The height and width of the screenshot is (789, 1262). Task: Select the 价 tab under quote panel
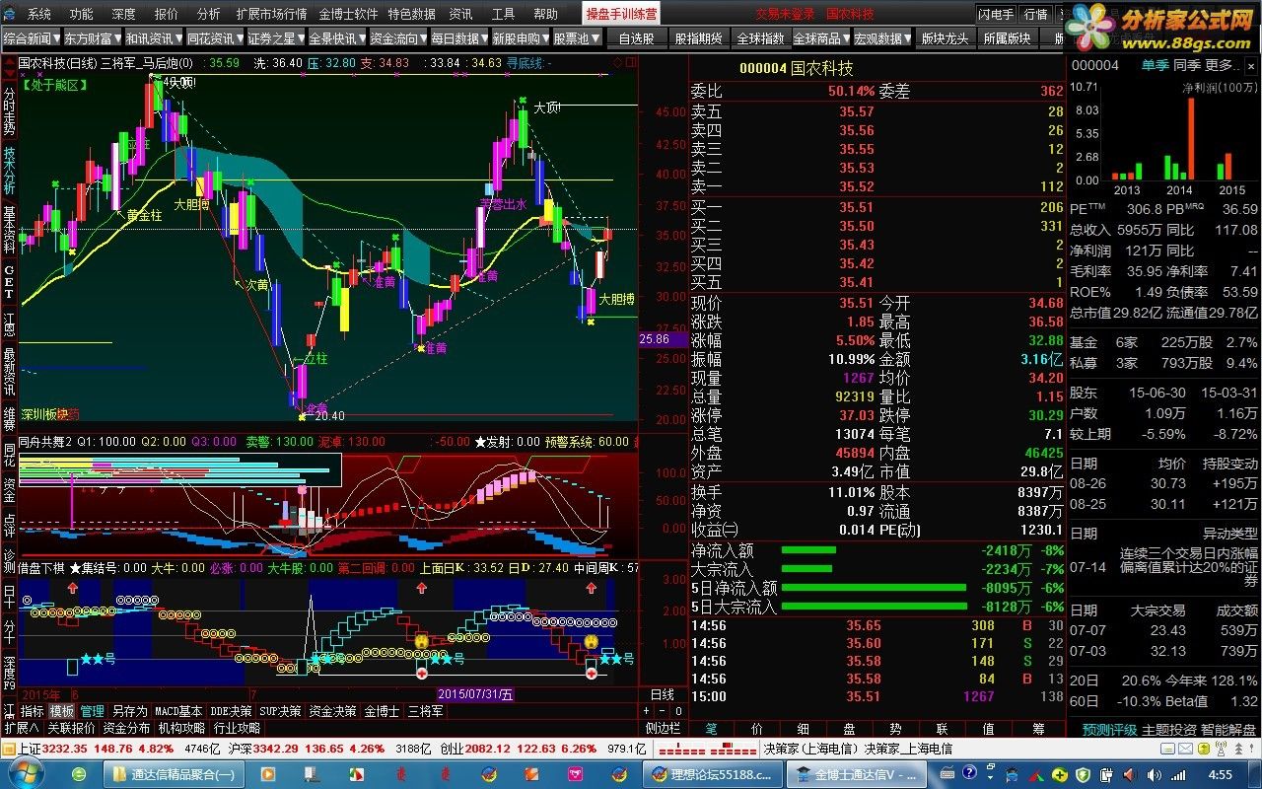point(757,729)
